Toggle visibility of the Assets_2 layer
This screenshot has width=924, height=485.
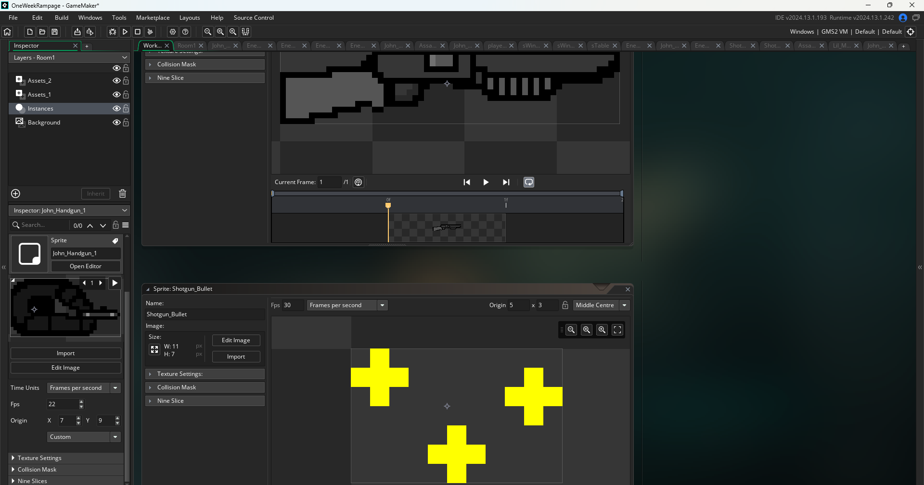(x=116, y=81)
